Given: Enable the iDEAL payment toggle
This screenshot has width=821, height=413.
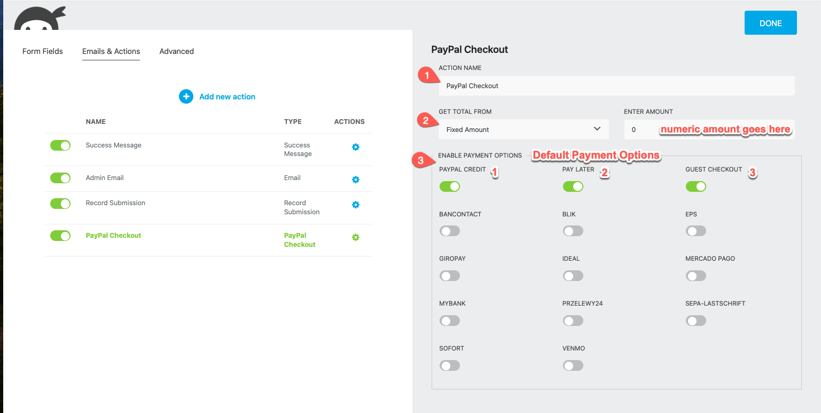Looking at the screenshot, I should click(573, 276).
